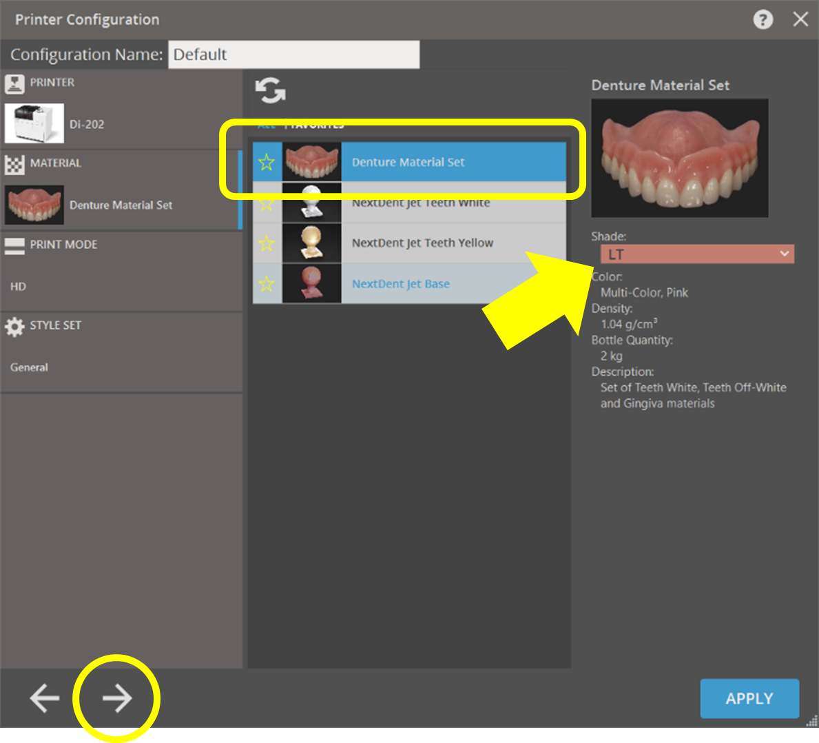Click the PRINT MODE section icon
Screen dimensions: 819x743
click(14, 245)
